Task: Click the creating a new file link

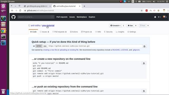Action: point(50,50)
